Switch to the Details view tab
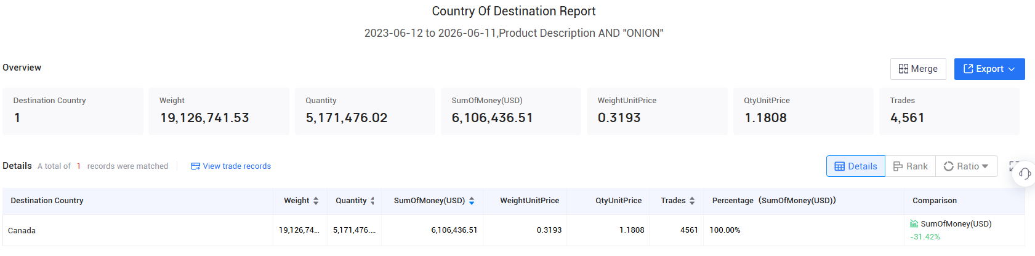 click(x=856, y=166)
